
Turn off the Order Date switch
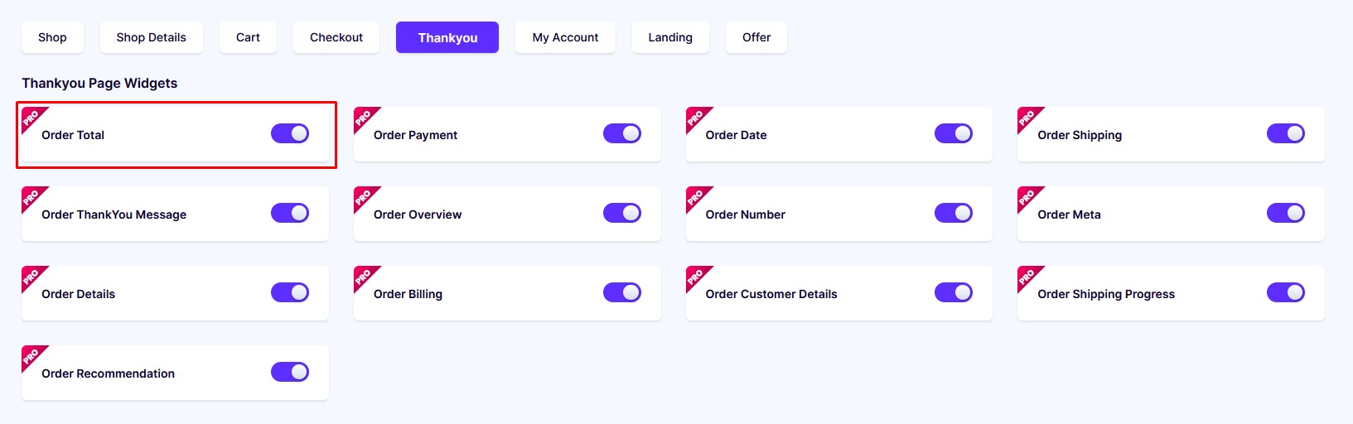[954, 133]
